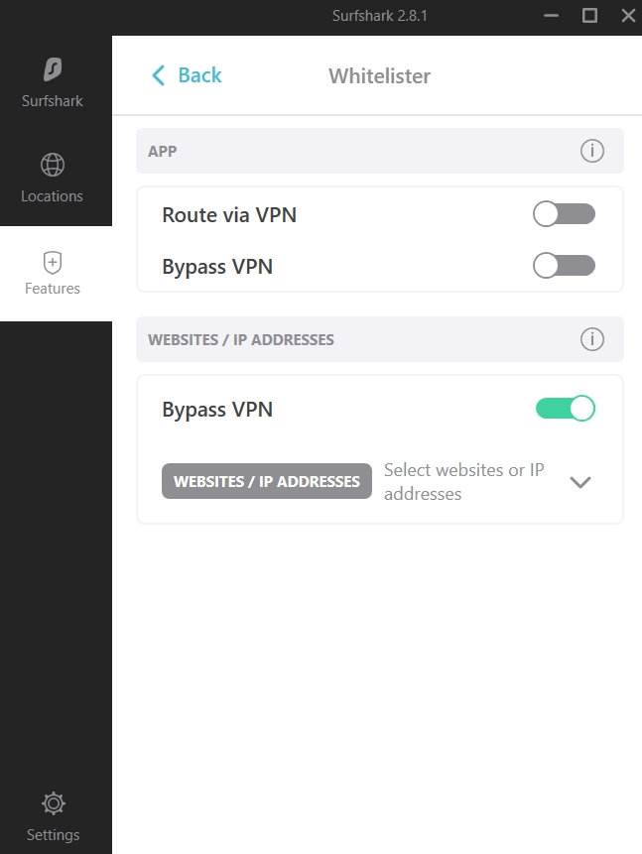The height and width of the screenshot is (854, 642).
Task: Click the back chevron arrow icon
Action: point(157,75)
